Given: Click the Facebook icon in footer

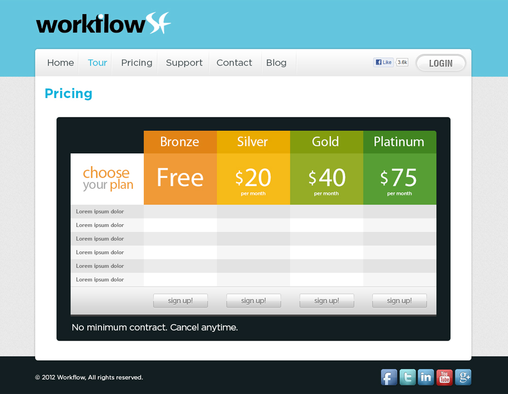Looking at the screenshot, I should point(389,377).
